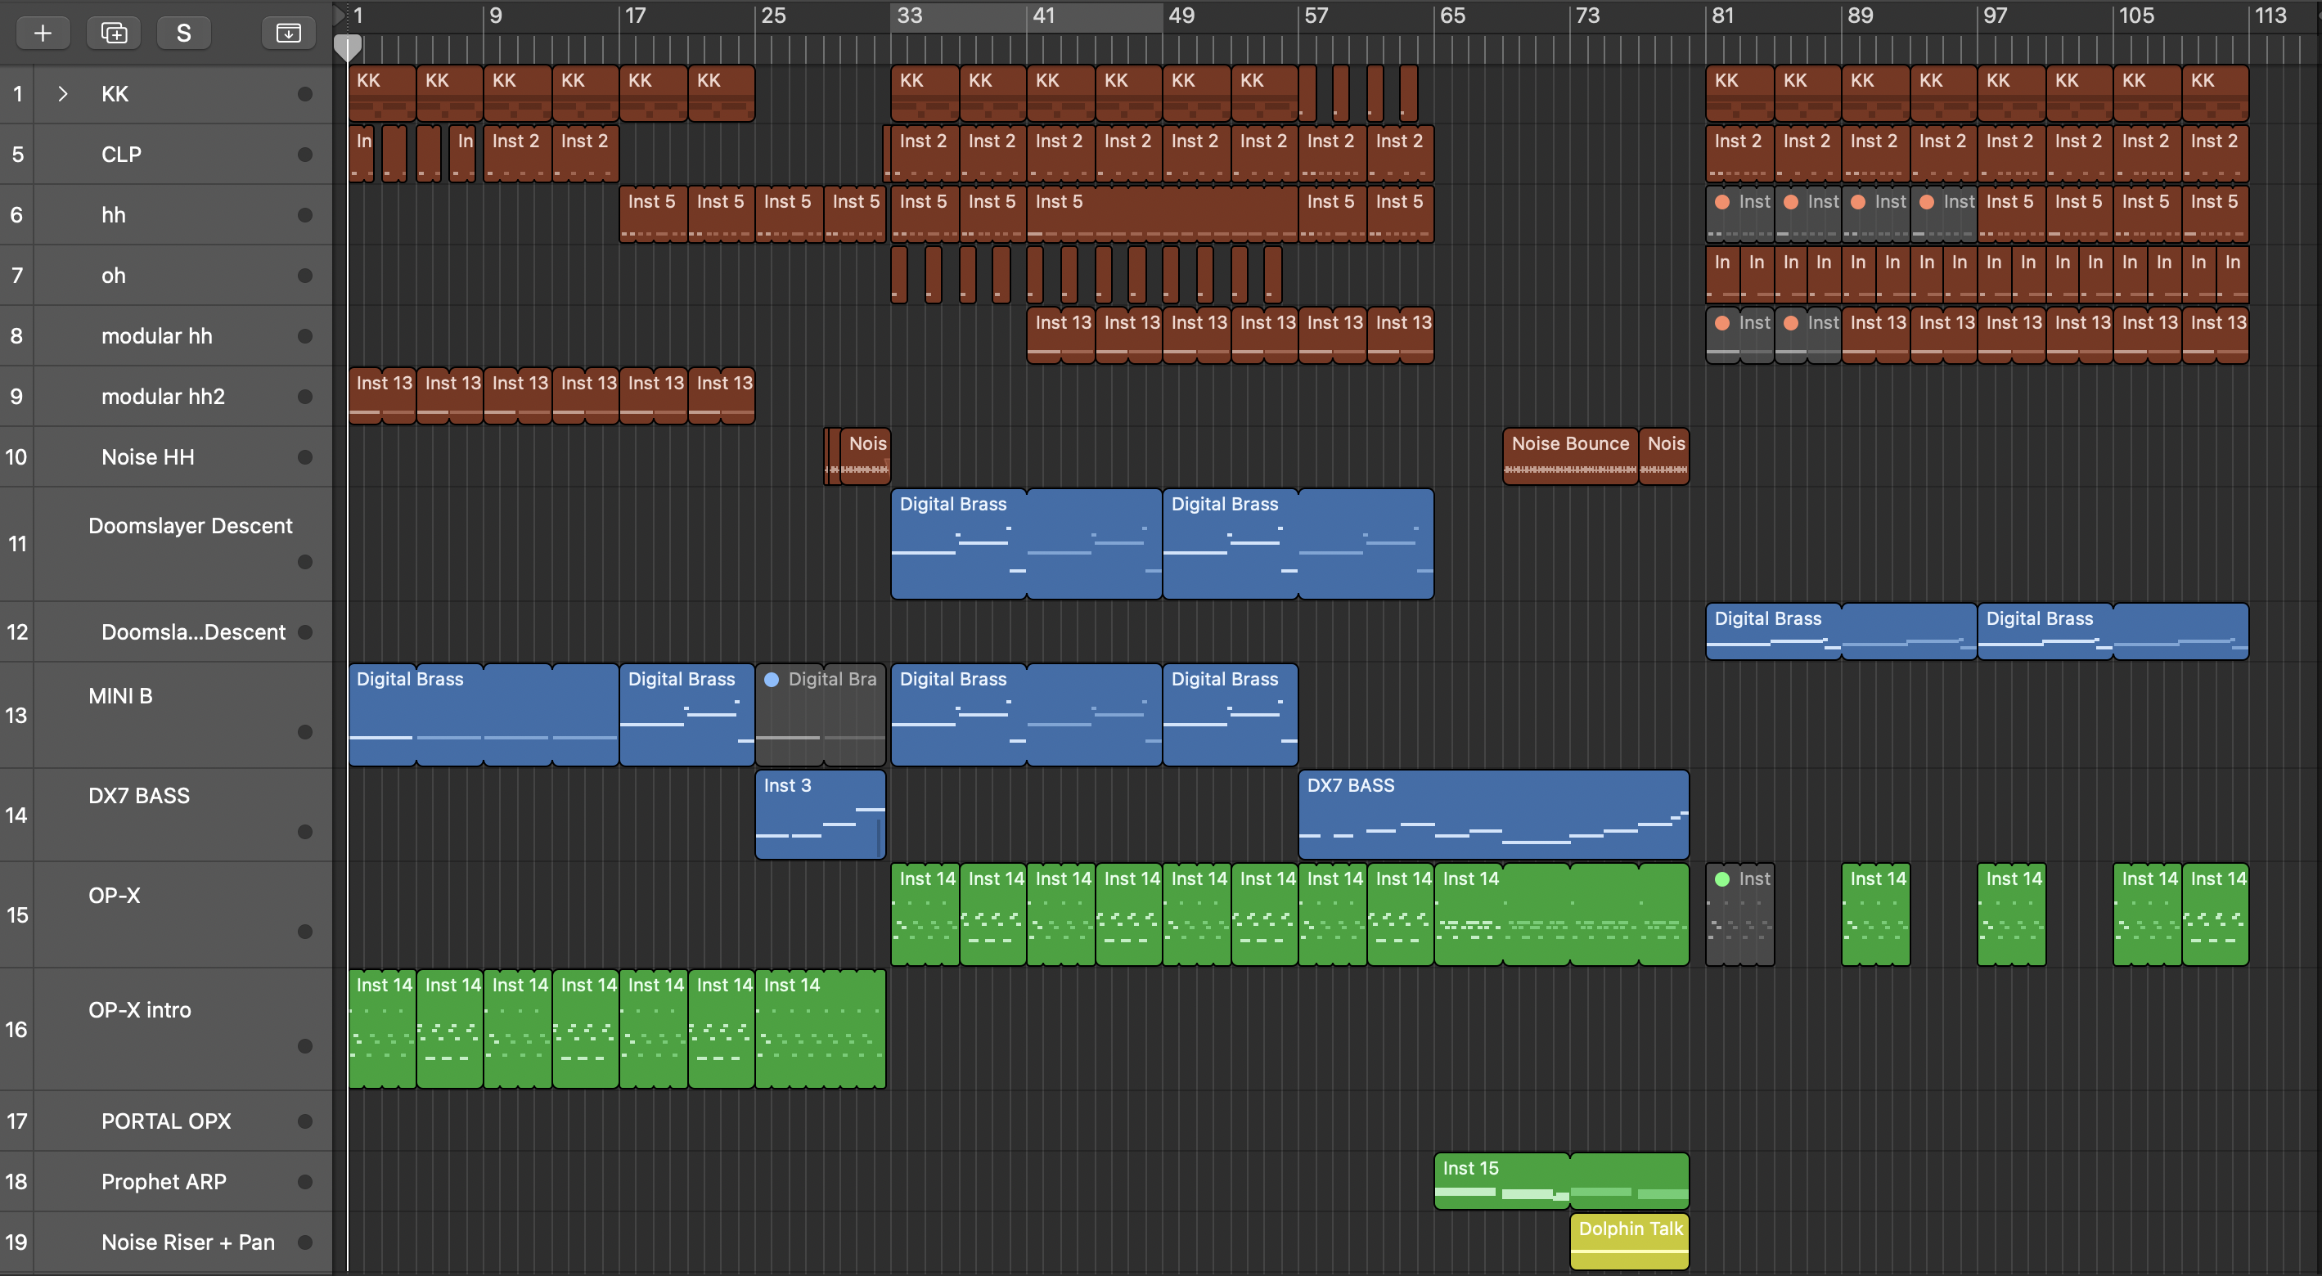Select the Noise Bounce region
The image size is (2322, 1276).
(1569, 456)
